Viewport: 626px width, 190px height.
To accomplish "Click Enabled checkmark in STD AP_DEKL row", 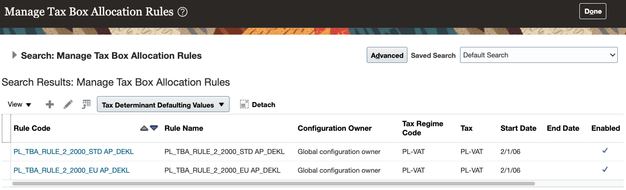I will click(605, 151).
